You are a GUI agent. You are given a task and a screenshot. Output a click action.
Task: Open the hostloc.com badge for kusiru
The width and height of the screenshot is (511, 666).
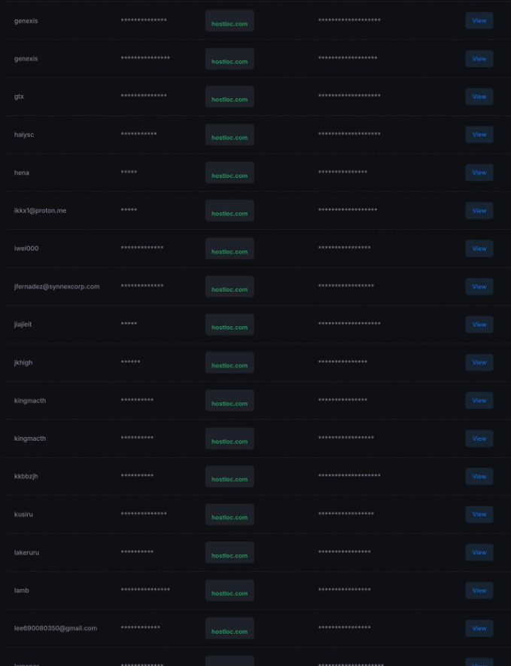[x=230, y=515]
